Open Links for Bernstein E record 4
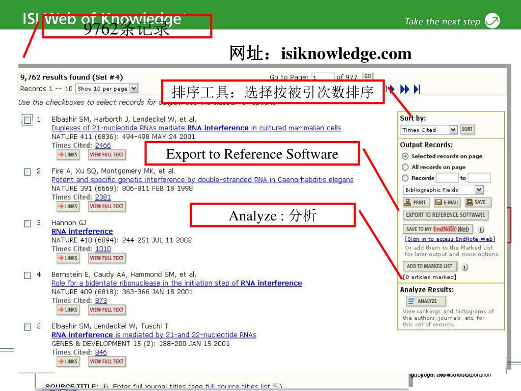Image resolution: width=521 pixels, height=391 pixels. pos(68,310)
